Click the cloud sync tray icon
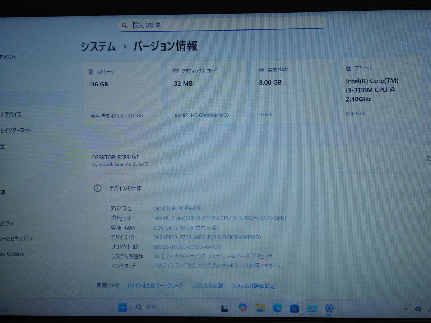This screenshot has height=323, width=431. click(x=418, y=309)
